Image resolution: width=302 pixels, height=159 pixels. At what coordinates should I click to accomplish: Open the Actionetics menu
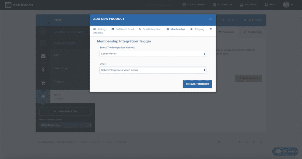tap(222, 5)
